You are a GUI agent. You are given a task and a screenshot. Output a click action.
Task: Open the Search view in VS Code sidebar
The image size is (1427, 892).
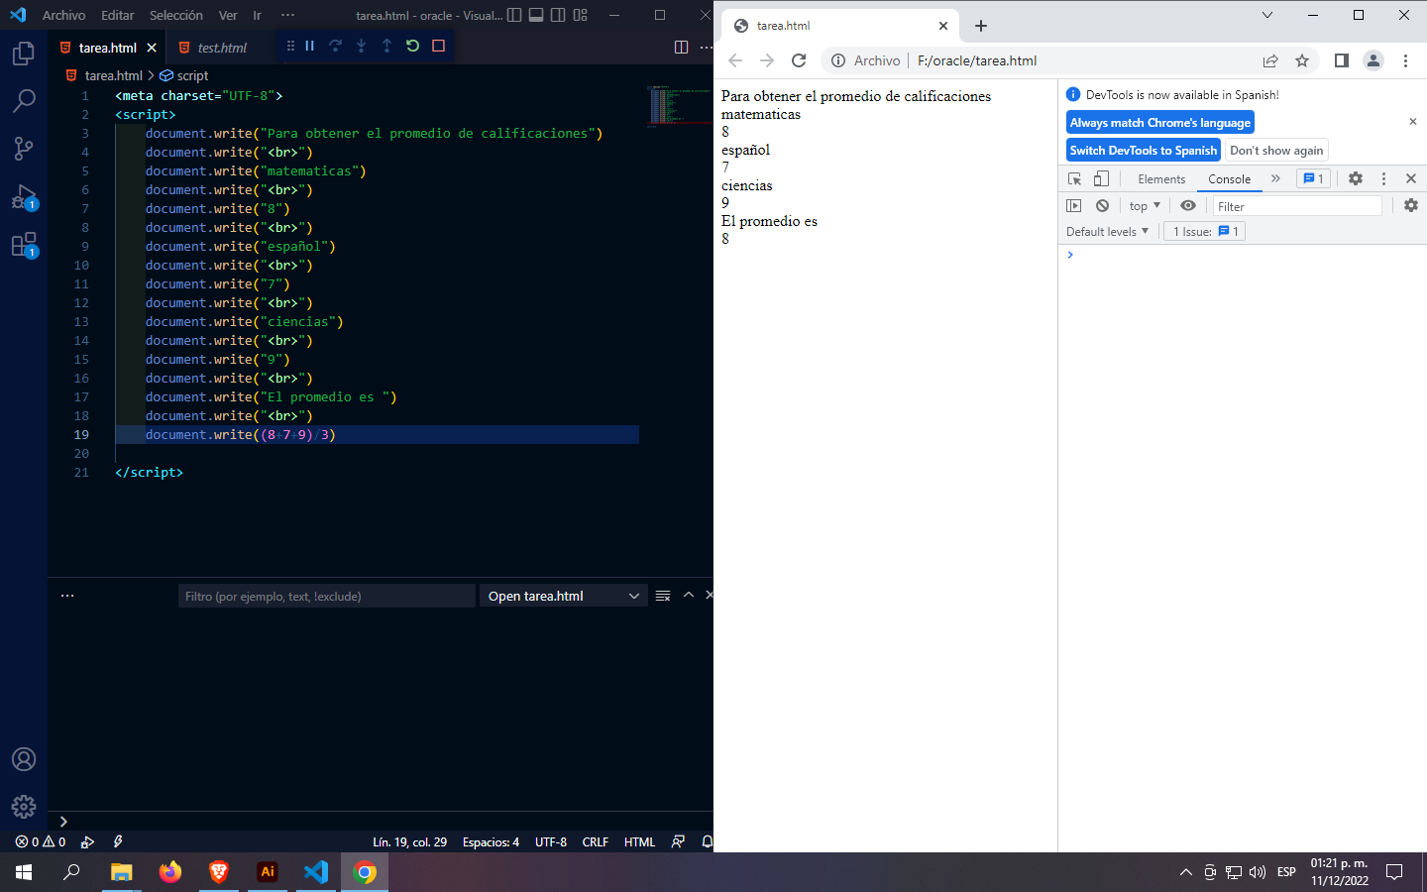(x=24, y=100)
